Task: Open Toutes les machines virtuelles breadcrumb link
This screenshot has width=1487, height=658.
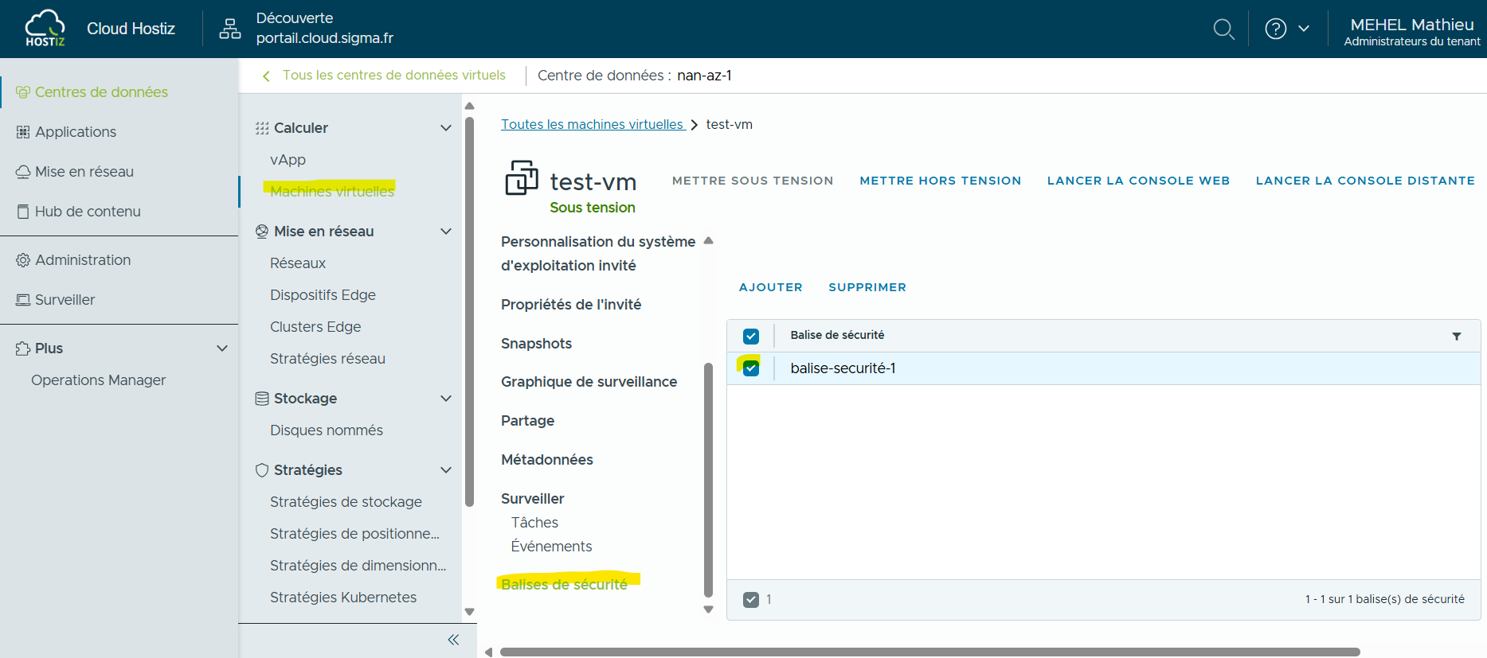Action: pos(592,125)
